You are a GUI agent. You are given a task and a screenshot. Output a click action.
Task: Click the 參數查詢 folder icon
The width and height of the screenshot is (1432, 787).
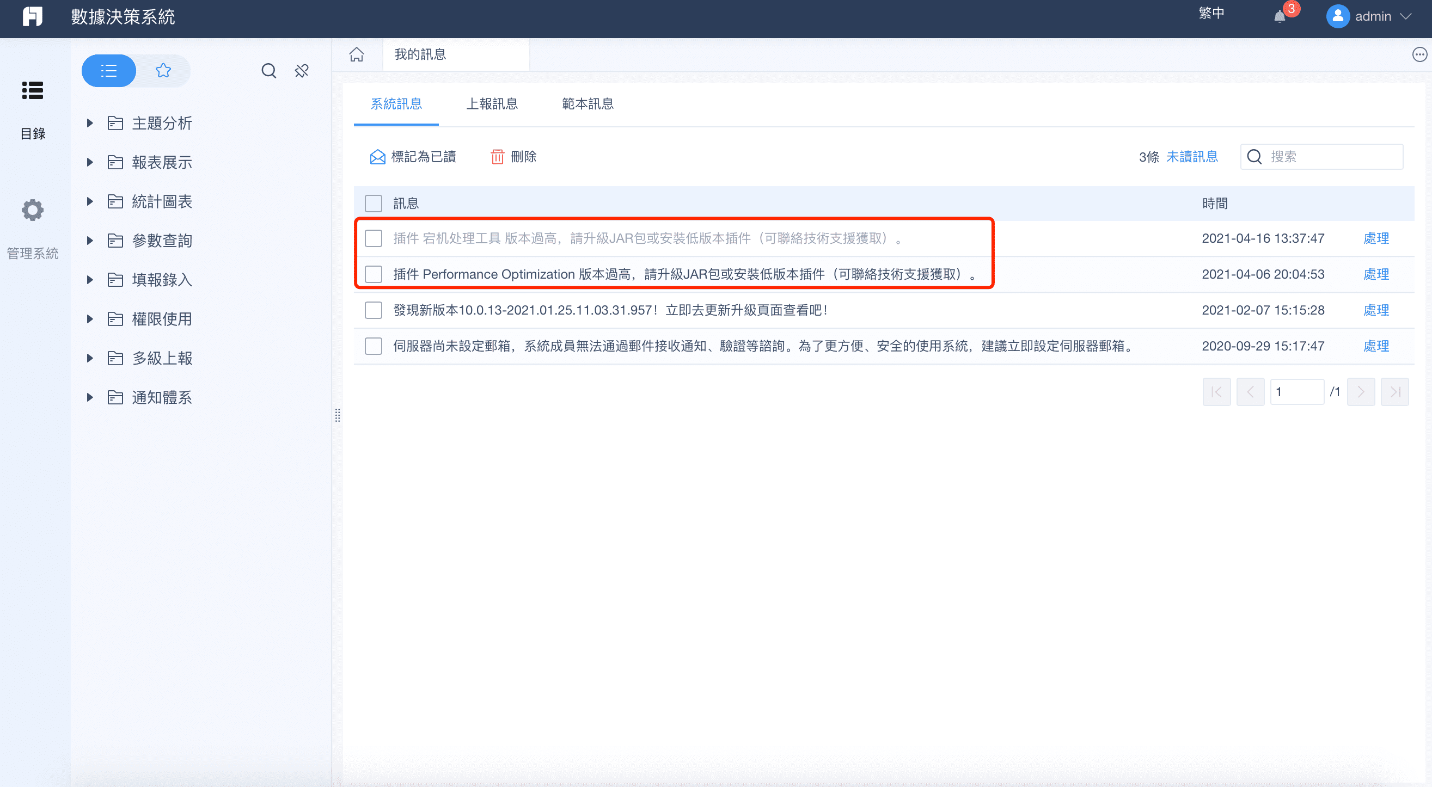[115, 241]
